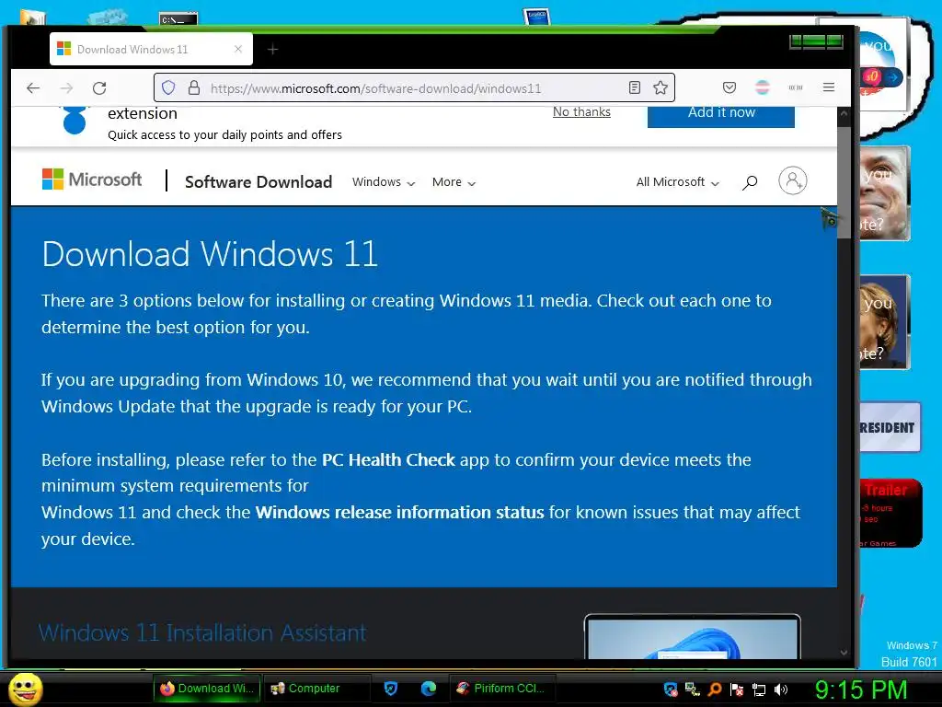This screenshot has width=942, height=707.
Task: Close the Download Windows 11 tab
Action: [238, 50]
